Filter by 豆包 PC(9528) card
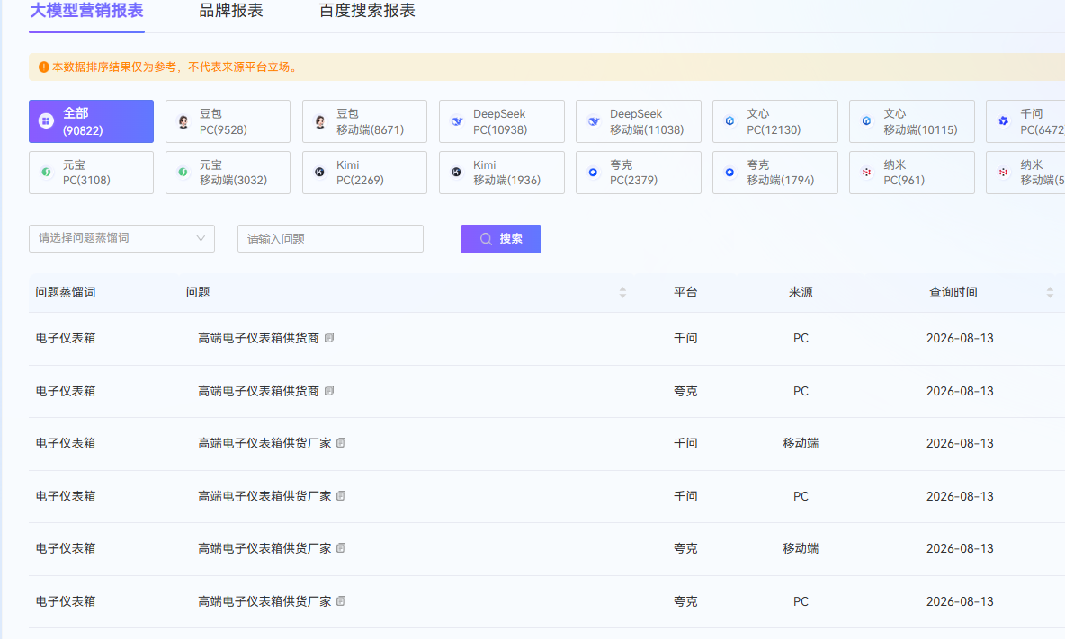Viewport: 1065px width, 639px height. click(228, 121)
